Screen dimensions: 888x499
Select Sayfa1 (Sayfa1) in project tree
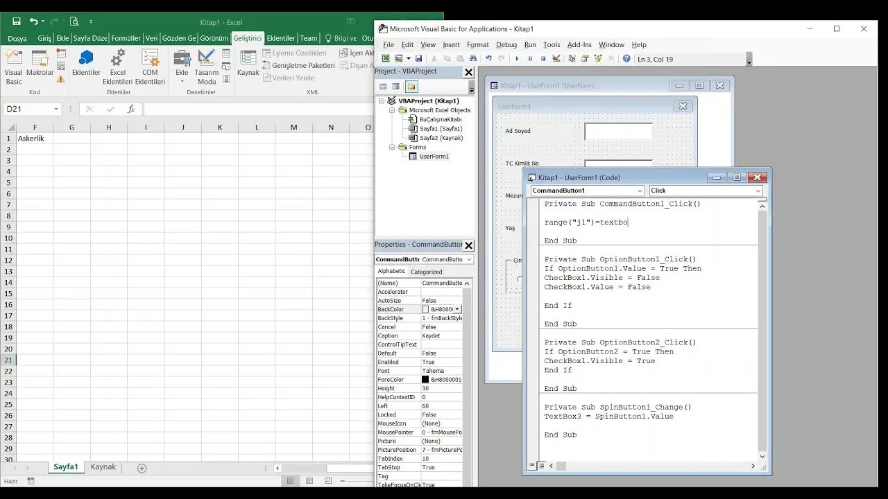436,129
